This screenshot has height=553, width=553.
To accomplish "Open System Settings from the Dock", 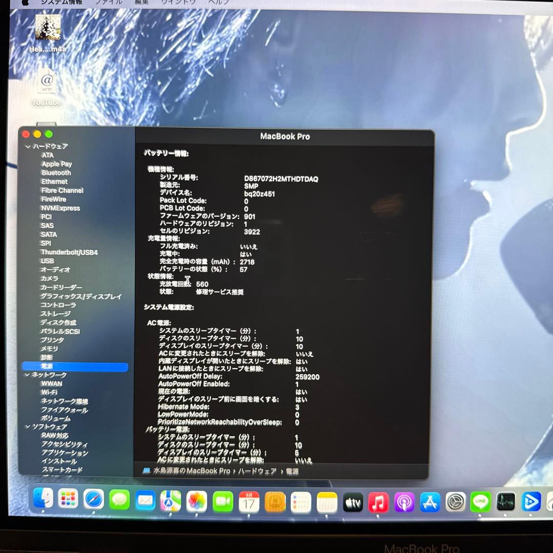I will click(x=455, y=502).
